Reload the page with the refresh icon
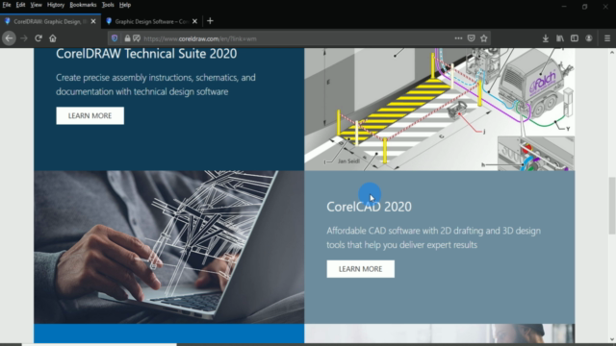Image resolution: width=616 pixels, height=346 pixels. [38, 38]
